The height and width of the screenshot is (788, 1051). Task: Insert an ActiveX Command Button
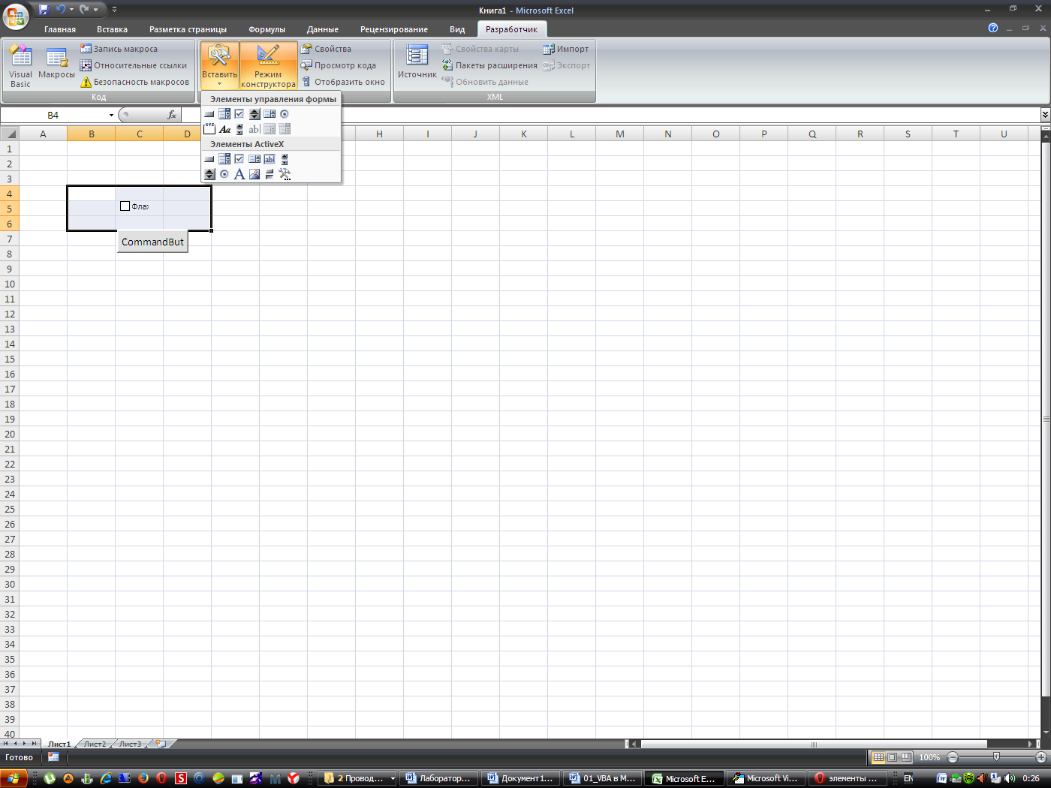point(209,159)
